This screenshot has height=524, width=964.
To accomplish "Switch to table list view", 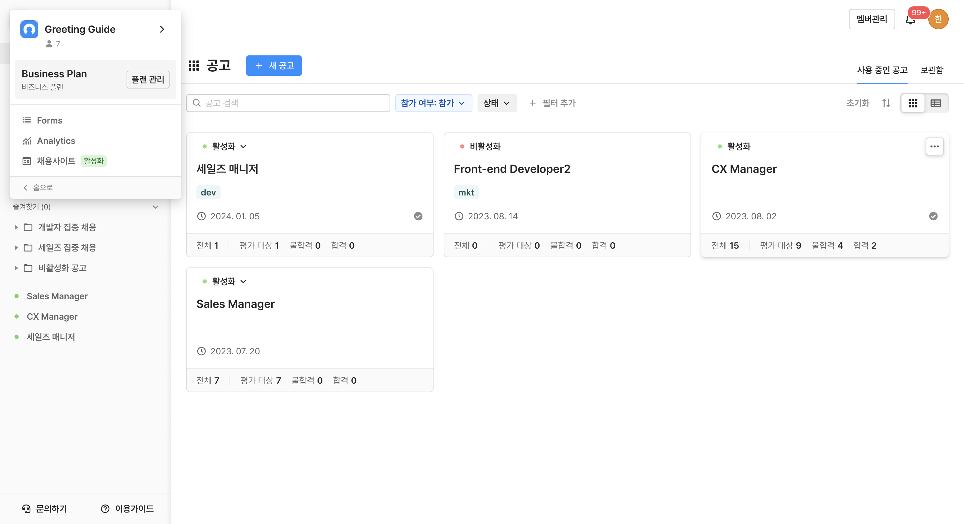I will pyautogui.click(x=936, y=103).
